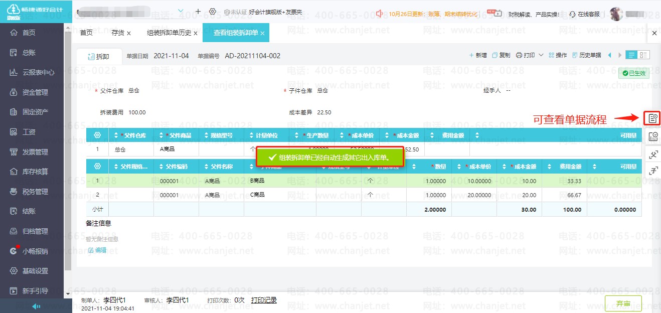Collapse the left sidebar with the arrow icon
Image resolution: width=661 pixels, height=313 pixels.
pyautogui.click(x=36, y=306)
